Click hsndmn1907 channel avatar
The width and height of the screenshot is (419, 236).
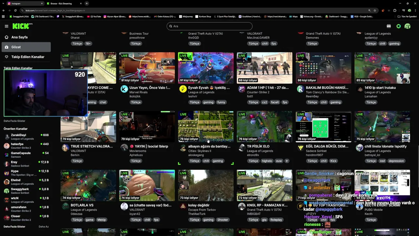301,147
